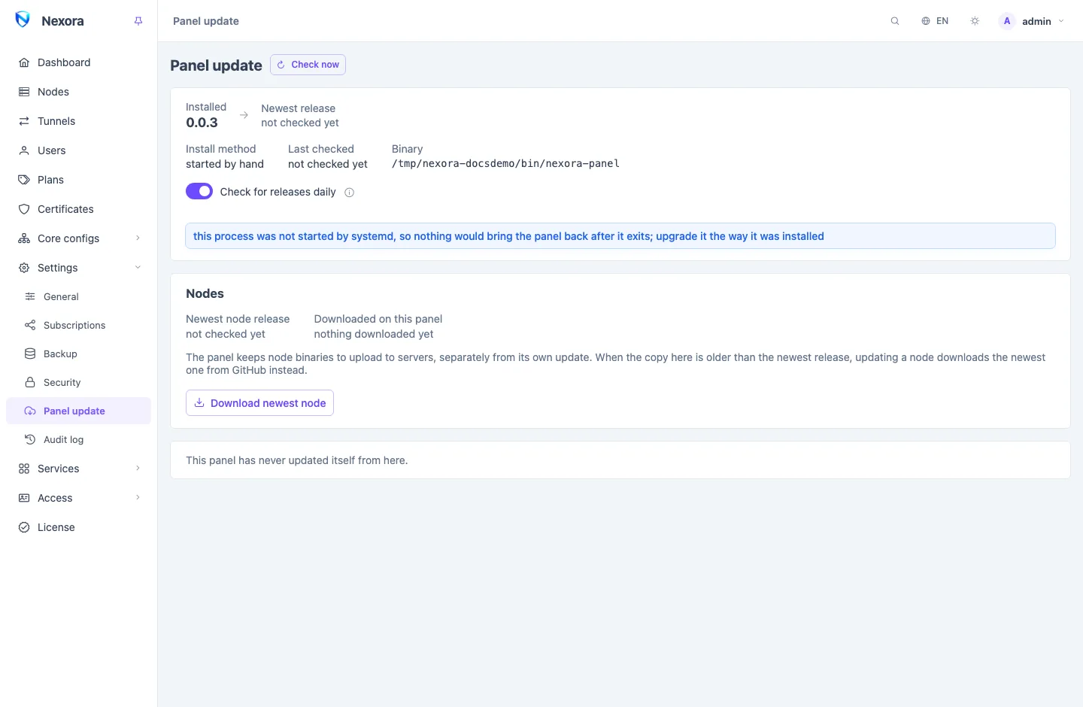The image size is (1083, 707).
Task: Click the systemd warning banner text
Action: (x=508, y=236)
